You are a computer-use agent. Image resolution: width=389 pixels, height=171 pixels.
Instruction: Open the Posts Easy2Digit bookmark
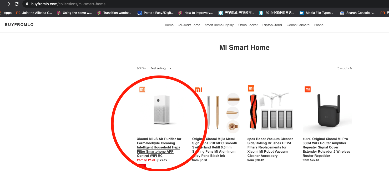pyautogui.click(x=156, y=13)
